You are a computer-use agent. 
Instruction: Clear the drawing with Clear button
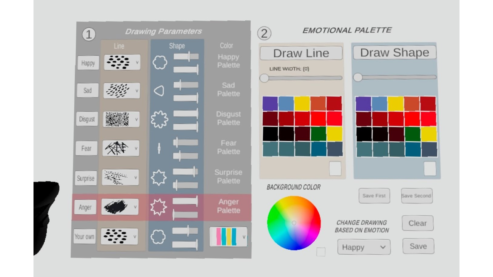(x=418, y=223)
